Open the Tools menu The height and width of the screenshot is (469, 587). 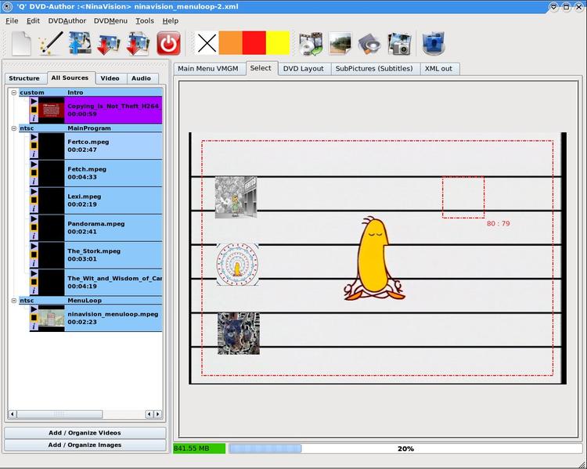click(x=145, y=21)
